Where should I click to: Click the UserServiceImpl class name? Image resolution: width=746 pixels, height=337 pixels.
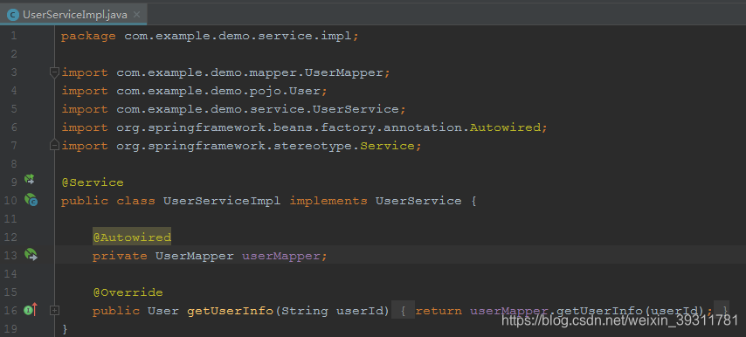tap(222, 201)
